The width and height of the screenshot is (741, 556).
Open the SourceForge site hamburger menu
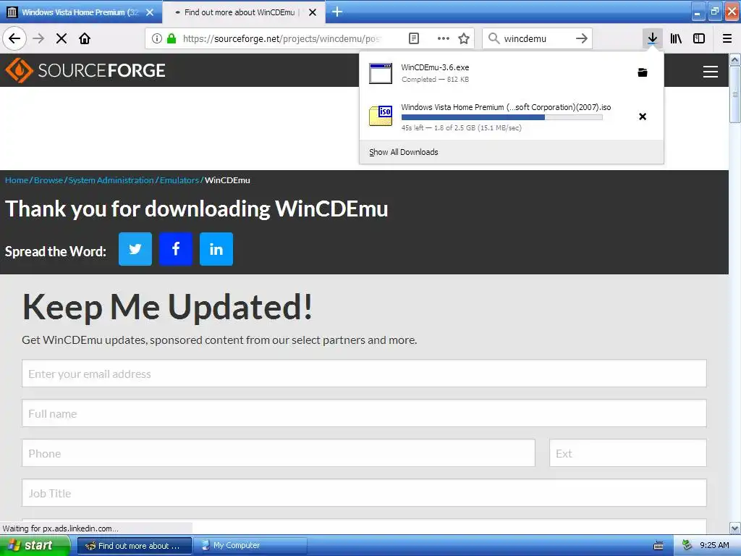click(x=711, y=72)
